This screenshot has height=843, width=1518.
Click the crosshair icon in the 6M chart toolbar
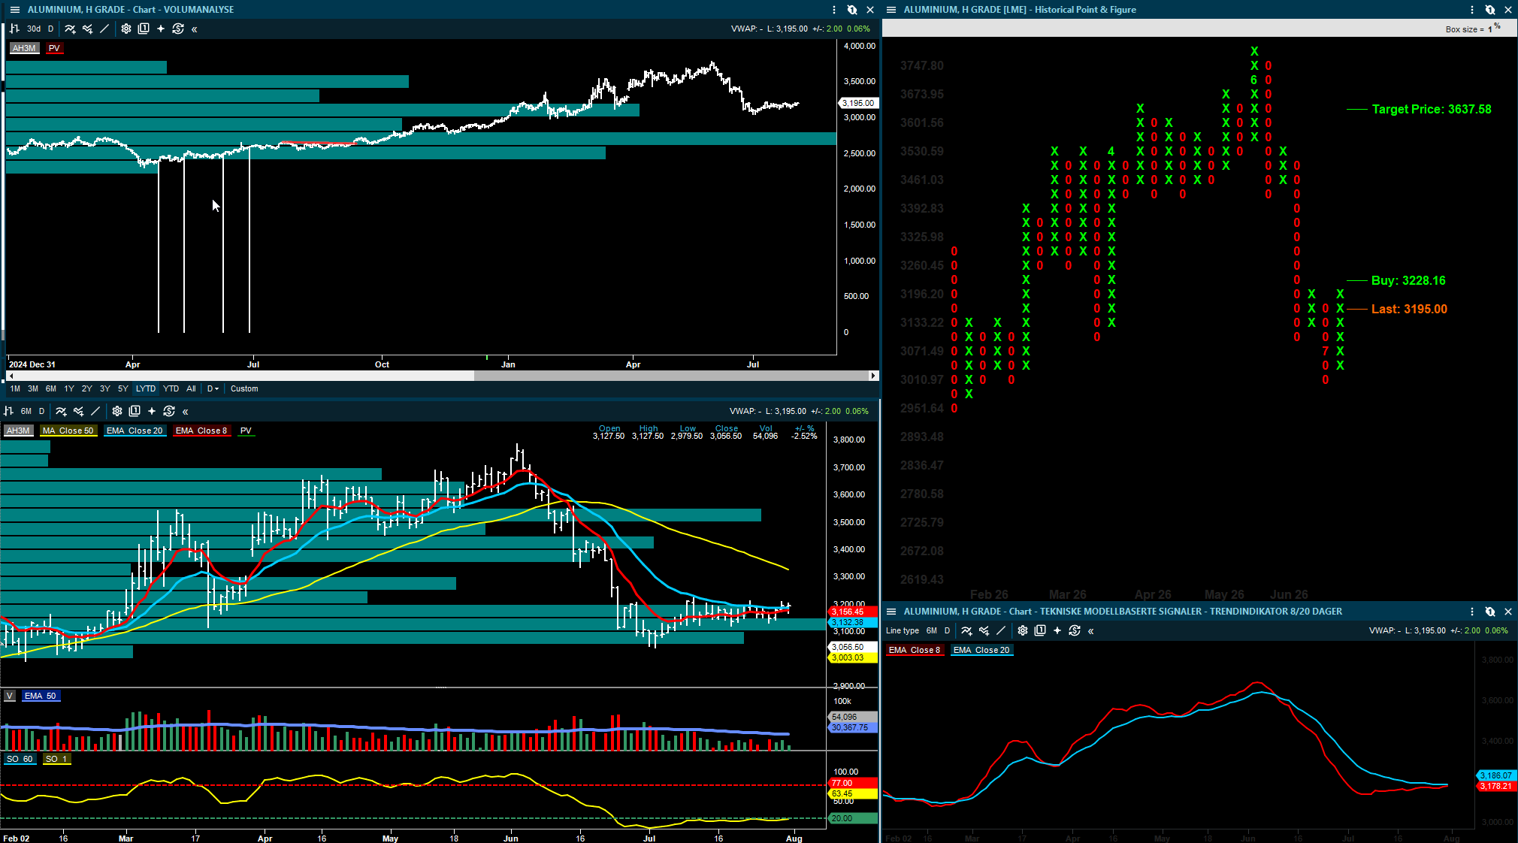(152, 411)
